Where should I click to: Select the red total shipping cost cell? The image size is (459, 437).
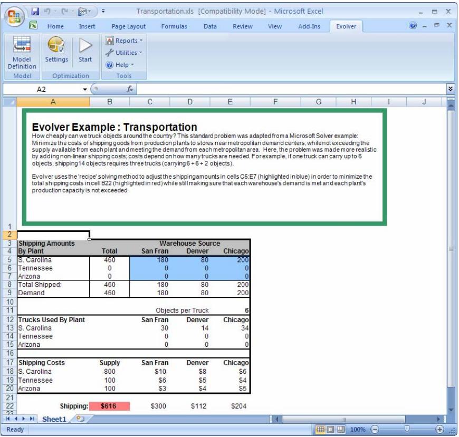(x=110, y=406)
